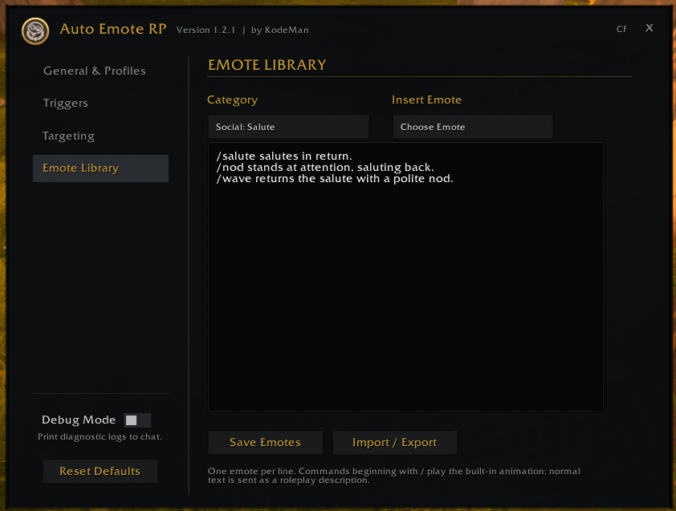Screen dimensions: 676x511
Task: Click the Auto Emote RP logo icon
Action: [35, 31]
